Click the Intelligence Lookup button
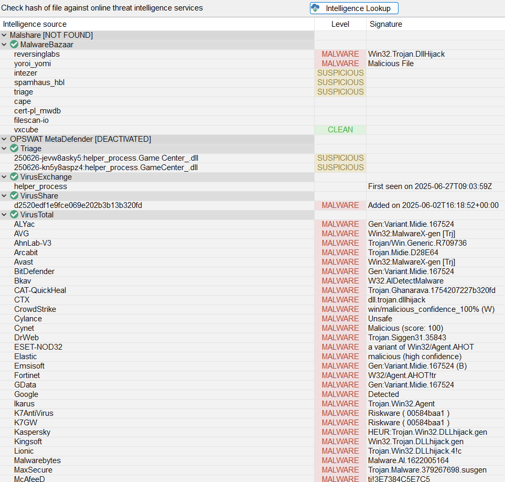505x482 pixels. pos(354,8)
